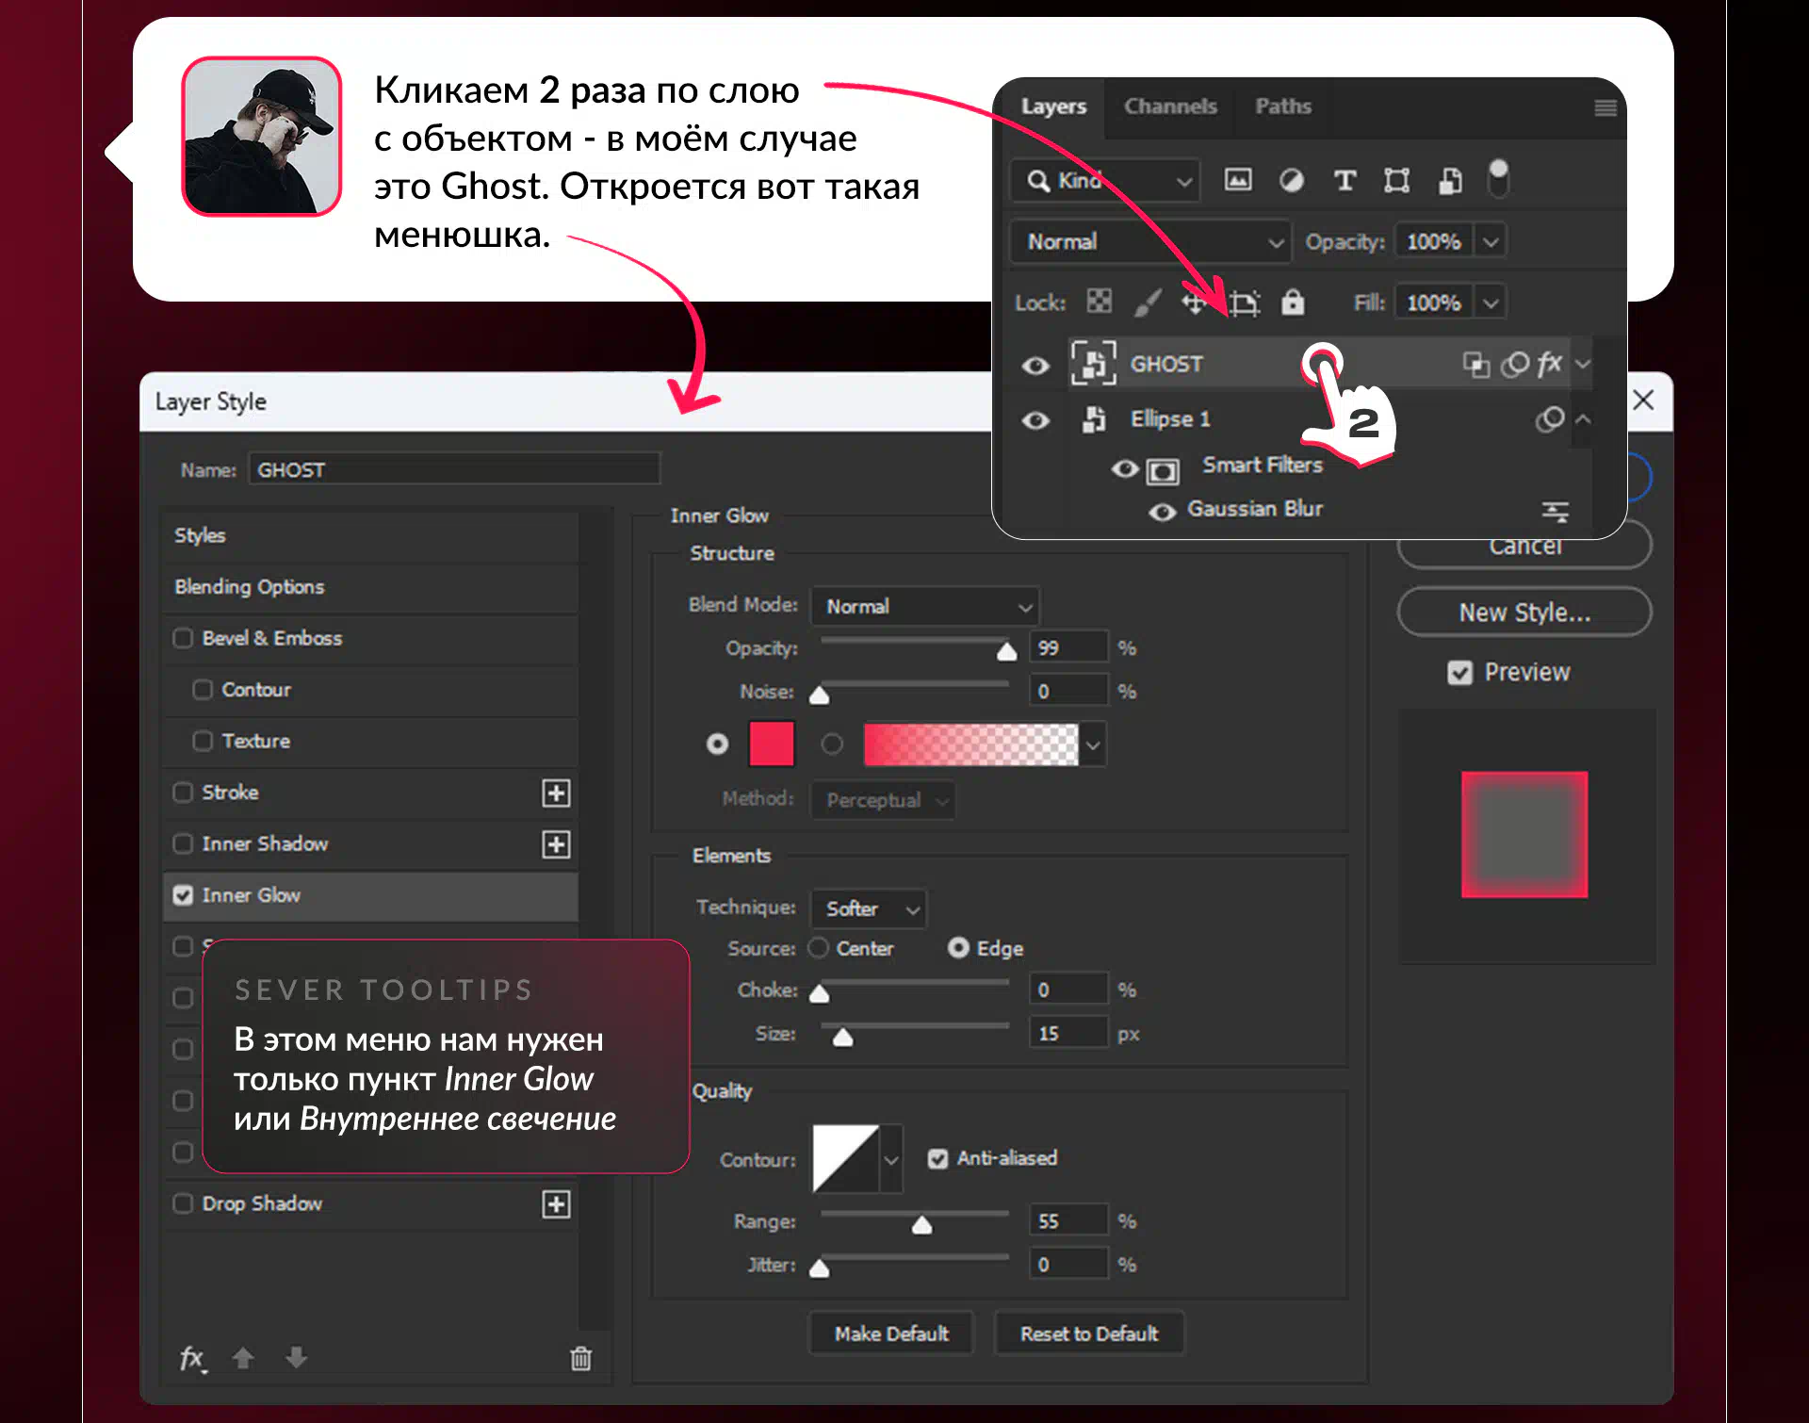Click the lock transparent pixels icon
Image resolution: width=1809 pixels, height=1423 pixels.
click(1099, 302)
